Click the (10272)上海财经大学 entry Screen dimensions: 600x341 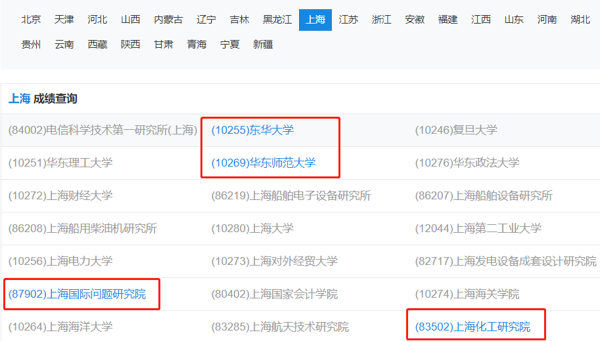[60, 196]
